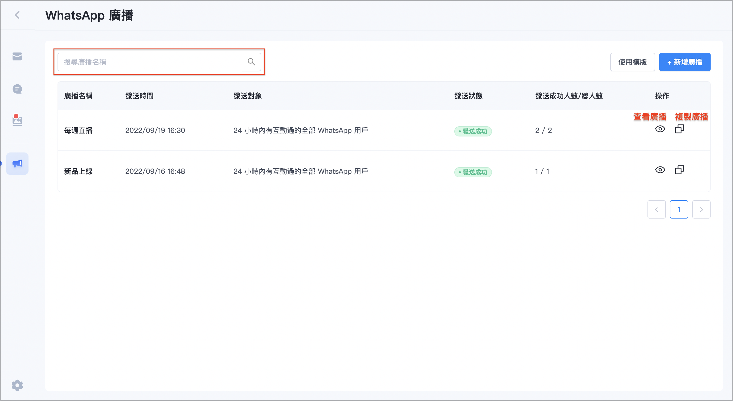The image size is (733, 401).
Task: Click the 廣播名稱 column header
Action: click(78, 96)
